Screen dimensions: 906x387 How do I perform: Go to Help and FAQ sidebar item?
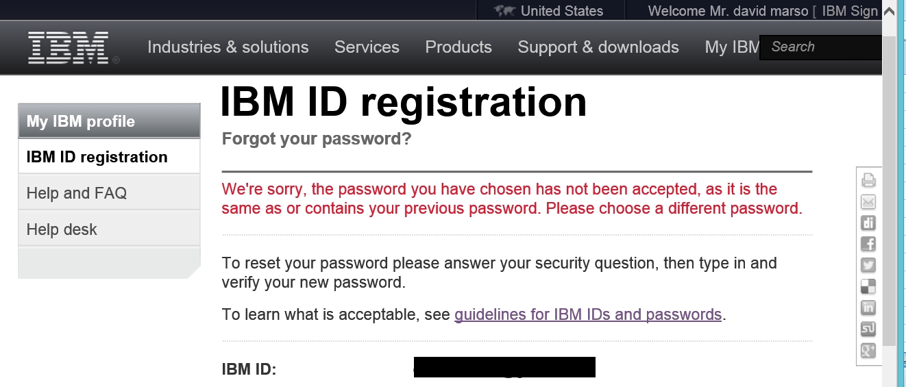pyautogui.click(x=77, y=193)
